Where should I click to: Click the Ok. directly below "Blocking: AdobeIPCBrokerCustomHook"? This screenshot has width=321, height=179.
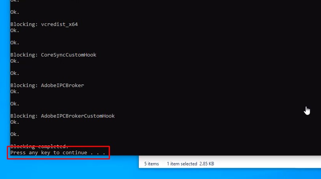coord(15,122)
